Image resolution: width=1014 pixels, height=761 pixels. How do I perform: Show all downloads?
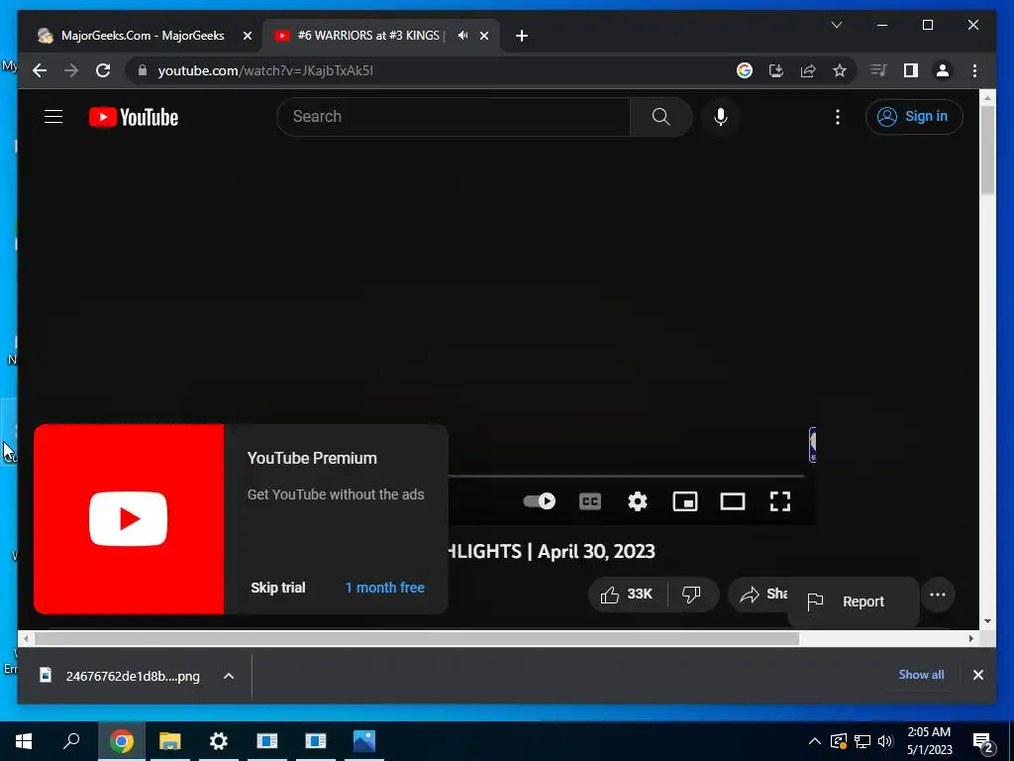(921, 674)
